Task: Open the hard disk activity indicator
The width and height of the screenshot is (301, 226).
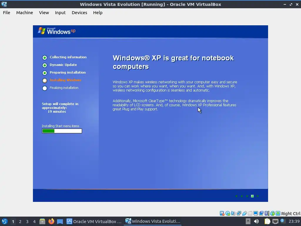Action: tap(222, 213)
